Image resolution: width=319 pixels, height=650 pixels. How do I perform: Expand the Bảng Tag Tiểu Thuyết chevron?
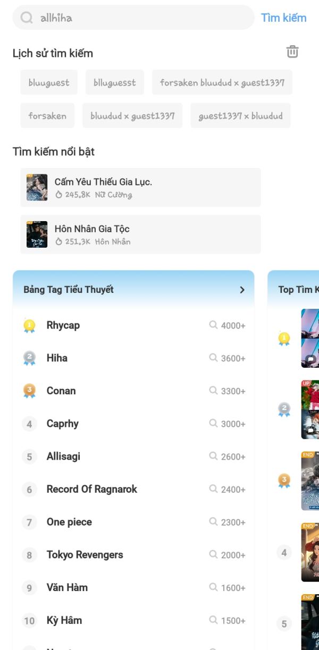tap(242, 290)
